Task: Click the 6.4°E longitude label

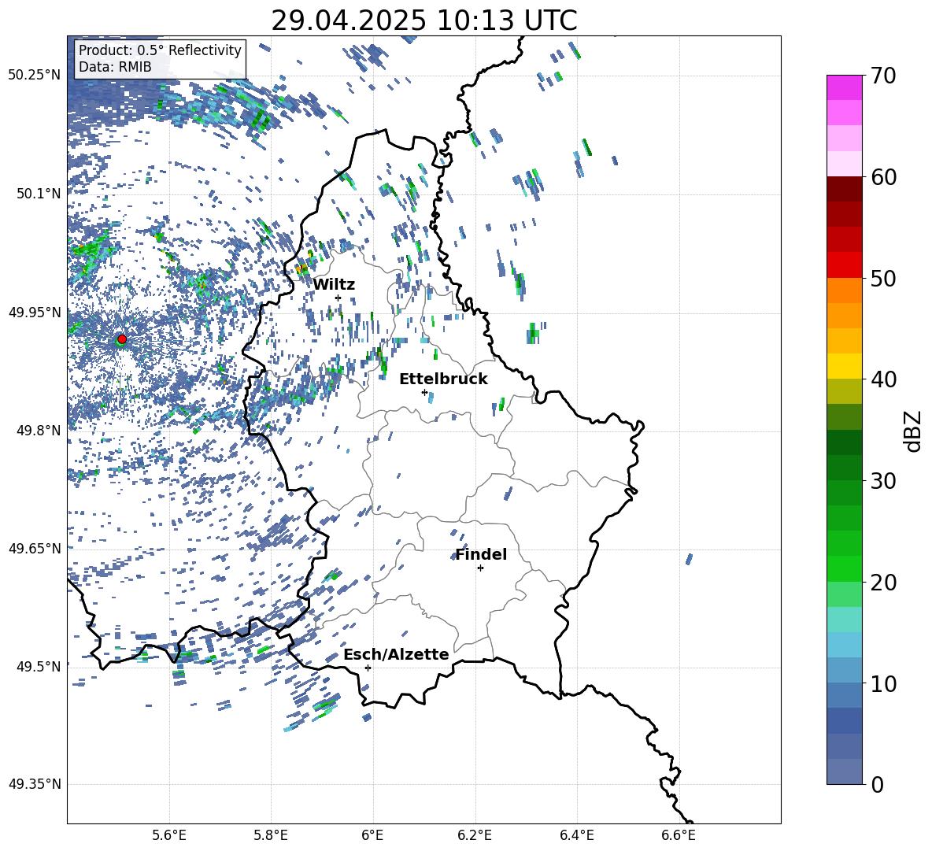Action: (576, 835)
